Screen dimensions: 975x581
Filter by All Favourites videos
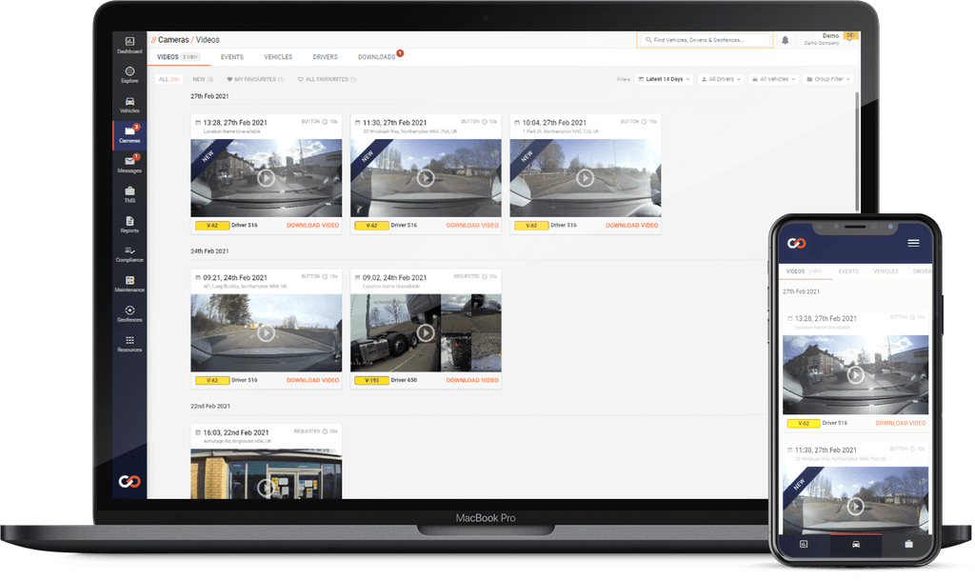pos(327,79)
